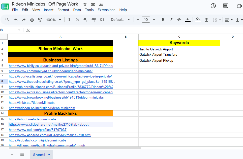Viewport: 243px width, 159px height.
Task: Open the font family Default dropdown
Action: (x=120, y=20)
